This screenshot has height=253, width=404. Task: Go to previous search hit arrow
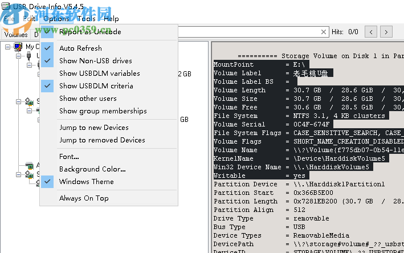tap(371, 32)
